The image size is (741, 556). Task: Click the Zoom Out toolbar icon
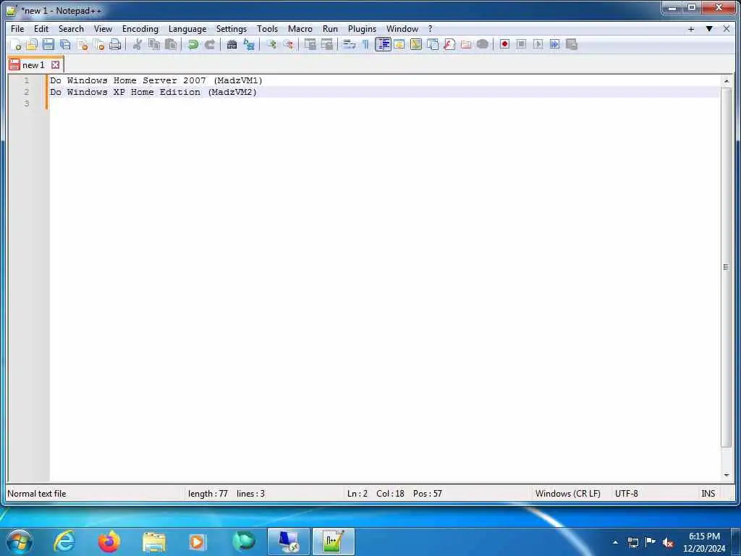[x=288, y=44]
